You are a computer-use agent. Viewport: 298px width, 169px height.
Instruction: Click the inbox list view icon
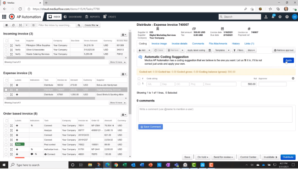pos(6,25)
